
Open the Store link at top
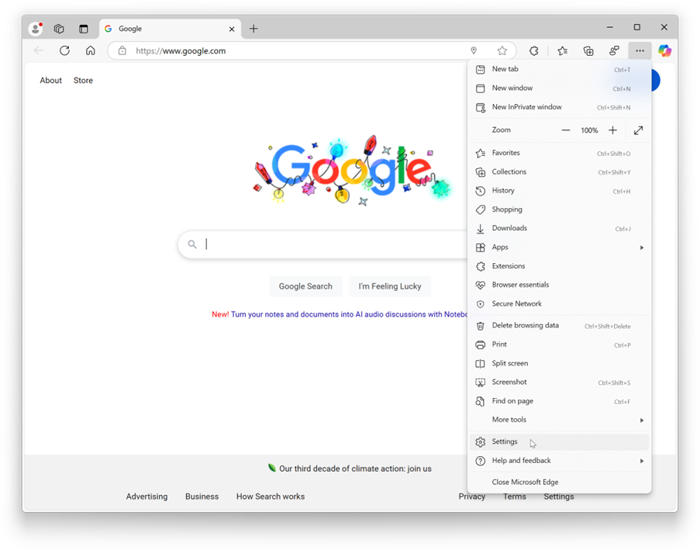tap(83, 81)
